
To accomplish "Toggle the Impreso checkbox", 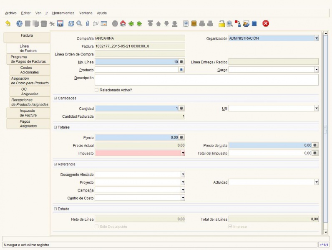I will tap(230, 227).
